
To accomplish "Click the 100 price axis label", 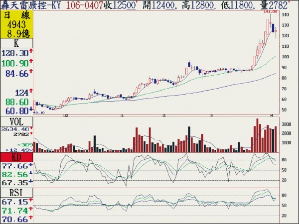I will (x=285, y=57).
